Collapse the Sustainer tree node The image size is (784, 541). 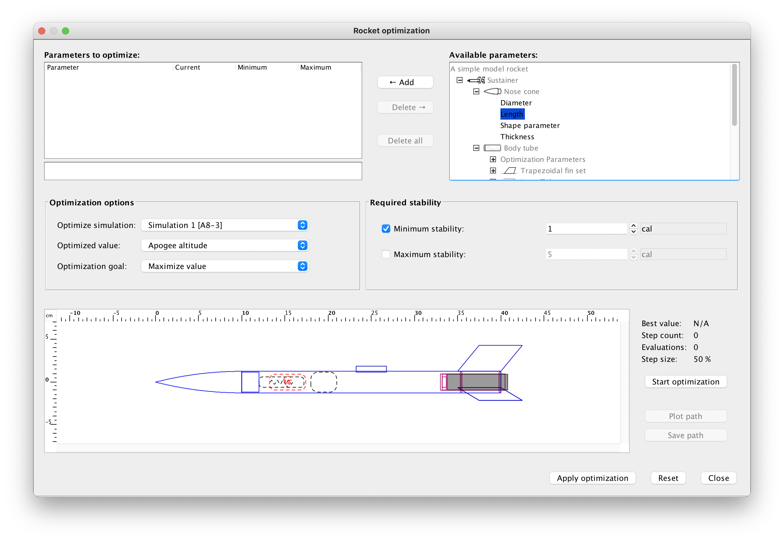(460, 80)
